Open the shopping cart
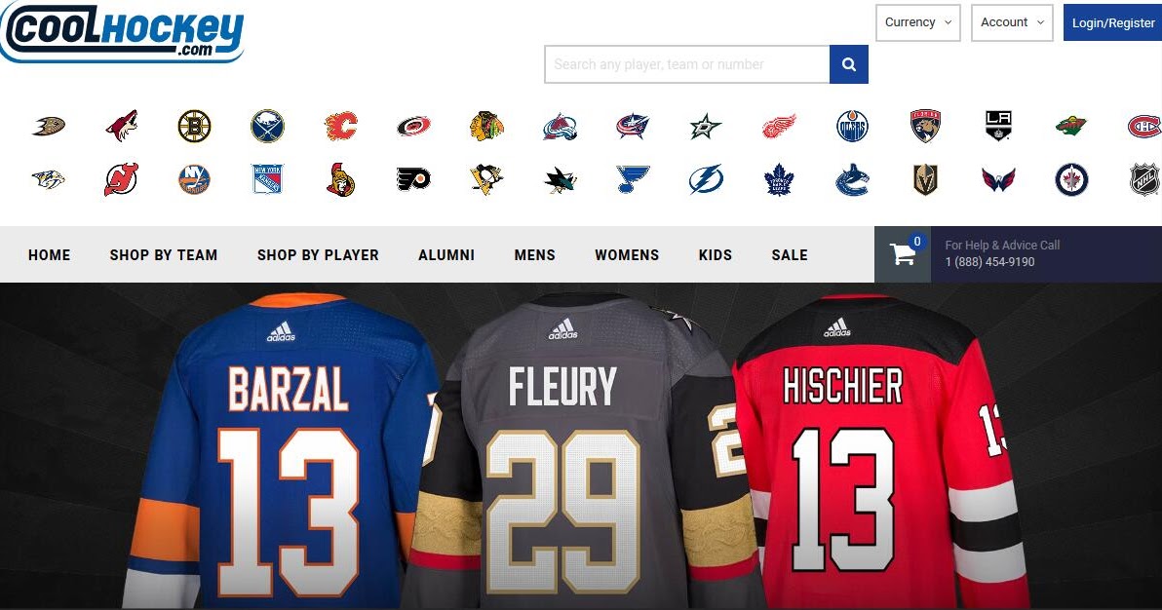The image size is (1162, 610). [x=902, y=252]
